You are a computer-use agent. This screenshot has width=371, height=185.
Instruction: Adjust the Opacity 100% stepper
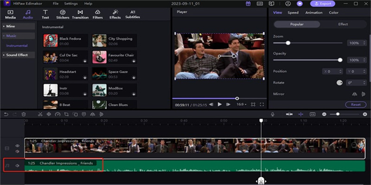[x=357, y=60]
